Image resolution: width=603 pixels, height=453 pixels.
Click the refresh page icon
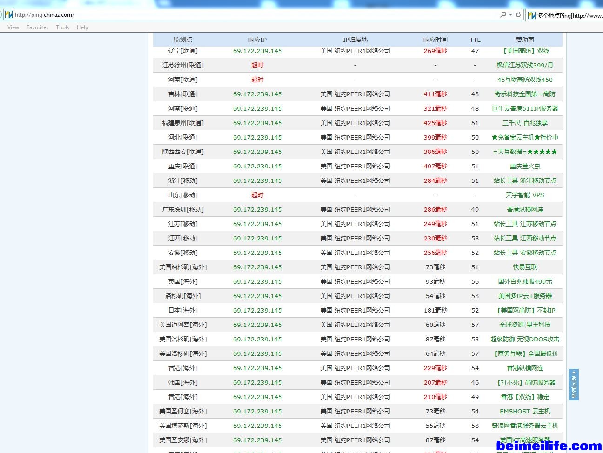[518, 15]
